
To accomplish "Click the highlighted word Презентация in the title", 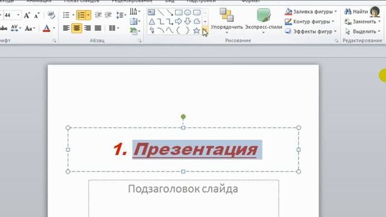I will [x=195, y=149].
